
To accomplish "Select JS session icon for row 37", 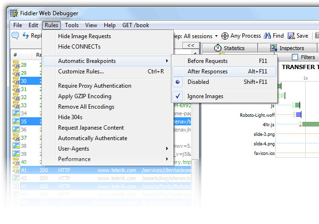I will pos(16,138).
